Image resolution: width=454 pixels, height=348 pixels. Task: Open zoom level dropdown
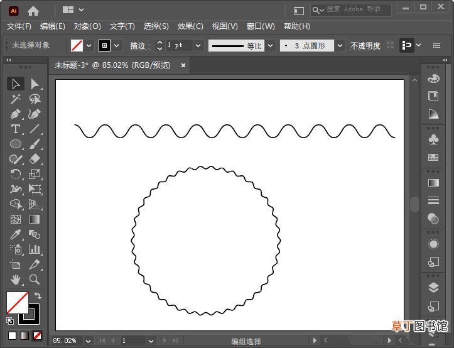pyautogui.click(x=88, y=341)
